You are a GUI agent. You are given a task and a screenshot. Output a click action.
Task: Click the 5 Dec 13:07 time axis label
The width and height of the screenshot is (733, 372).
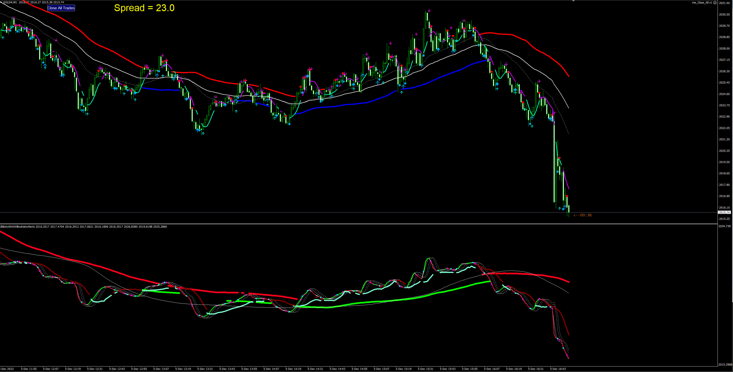click(x=161, y=369)
